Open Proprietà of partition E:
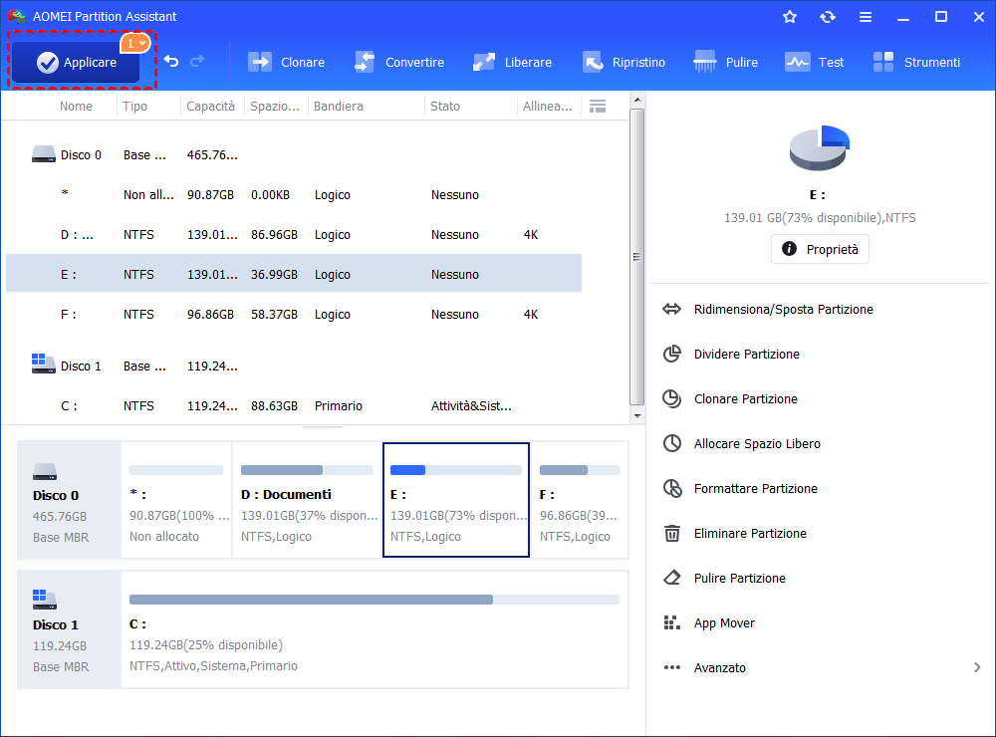 point(820,249)
